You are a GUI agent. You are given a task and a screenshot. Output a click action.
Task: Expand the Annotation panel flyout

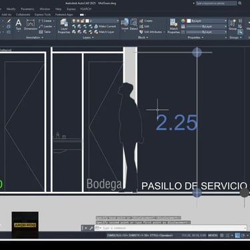[x=35, y=37]
